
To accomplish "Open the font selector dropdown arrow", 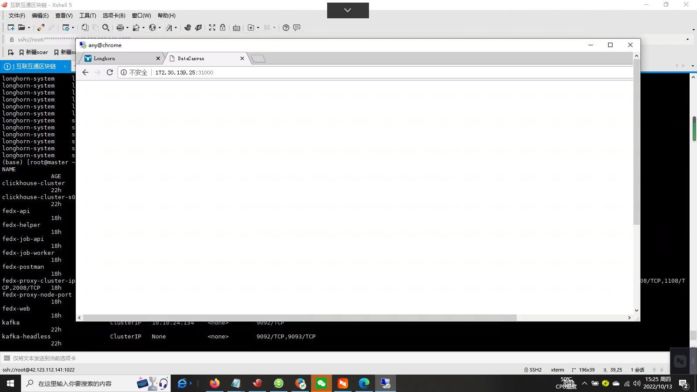I will click(176, 27).
